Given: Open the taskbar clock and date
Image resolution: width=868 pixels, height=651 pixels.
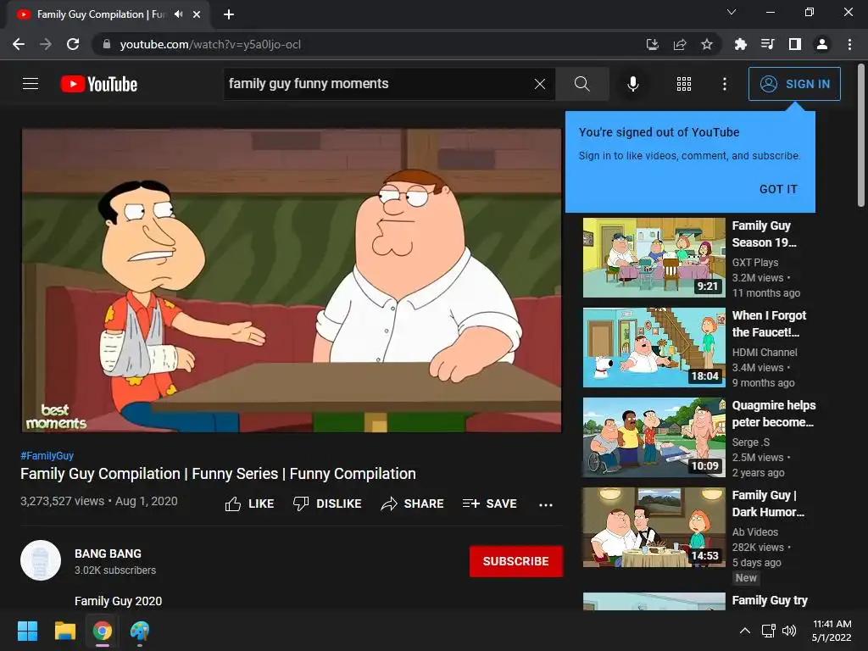Looking at the screenshot, I should 832,631.
